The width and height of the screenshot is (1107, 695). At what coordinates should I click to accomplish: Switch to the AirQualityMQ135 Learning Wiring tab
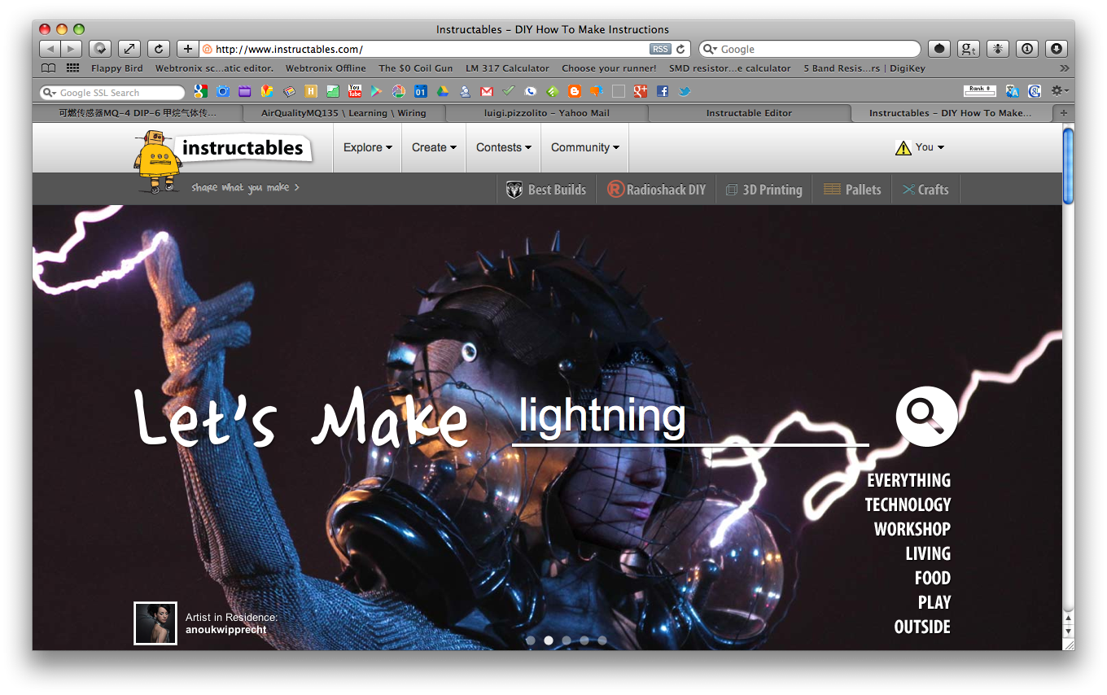[x=343, y=113]
